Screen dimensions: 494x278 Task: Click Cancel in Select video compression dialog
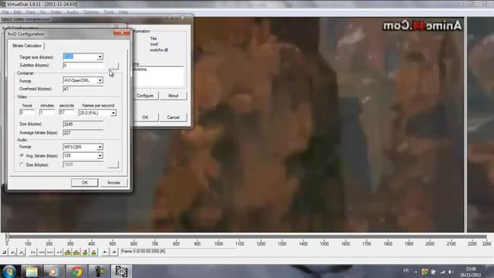click(x=173, y=117)
